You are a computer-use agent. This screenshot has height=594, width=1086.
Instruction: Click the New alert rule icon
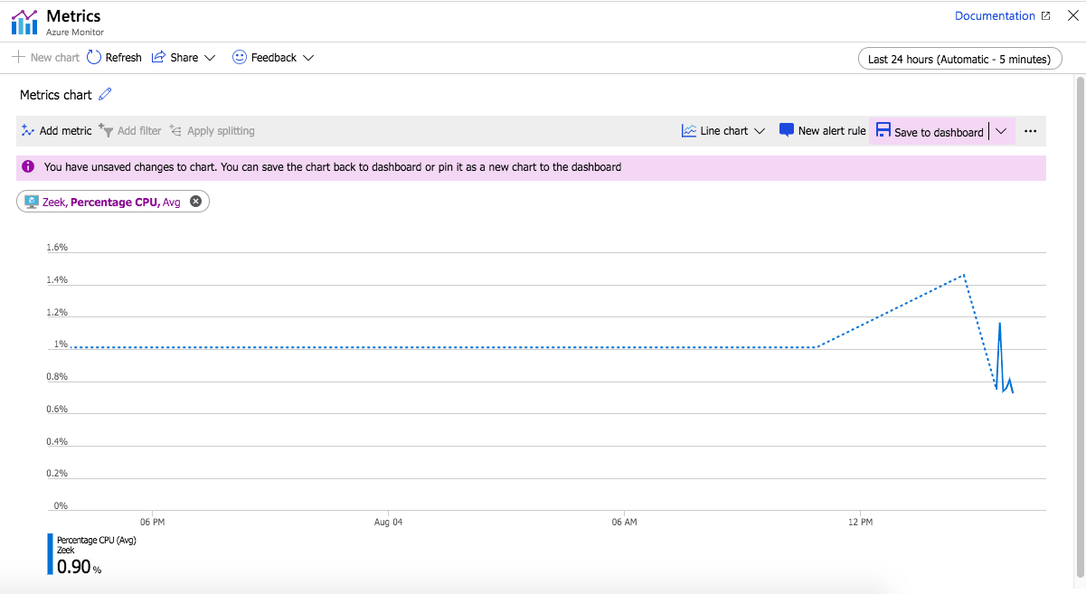pyautogui.click(x=787, y=130)
